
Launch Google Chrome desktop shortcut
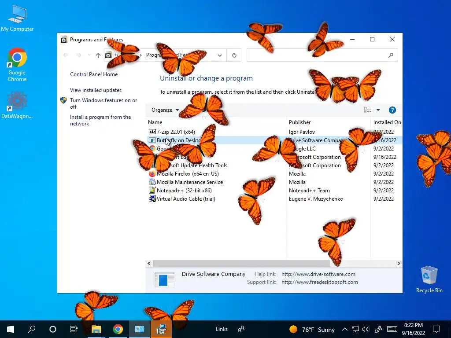(17, 64)
